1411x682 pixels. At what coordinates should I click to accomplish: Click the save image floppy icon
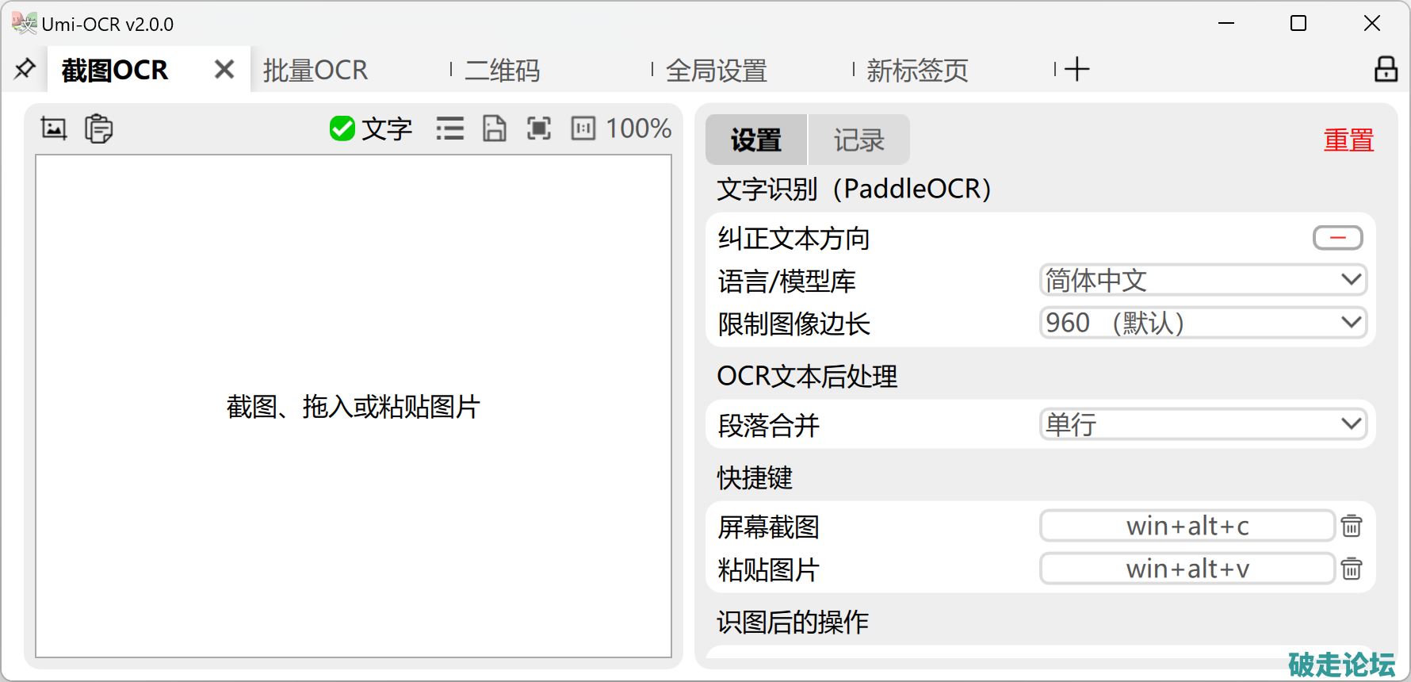coord(495,128)
